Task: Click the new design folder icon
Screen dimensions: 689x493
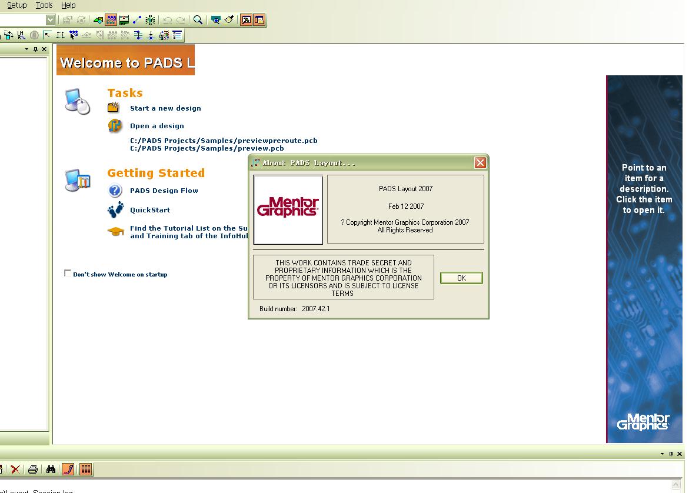Action: pyautogui.click(x=114, y=107)
